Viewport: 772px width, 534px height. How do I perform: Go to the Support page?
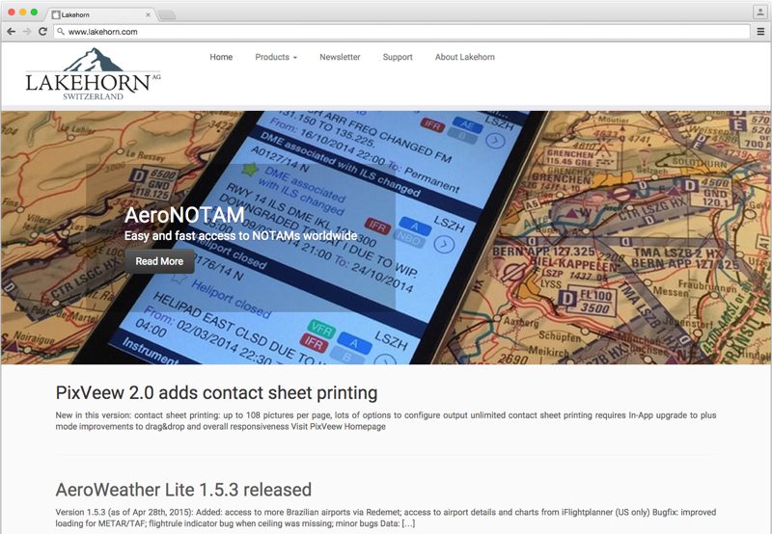[398, 57]
